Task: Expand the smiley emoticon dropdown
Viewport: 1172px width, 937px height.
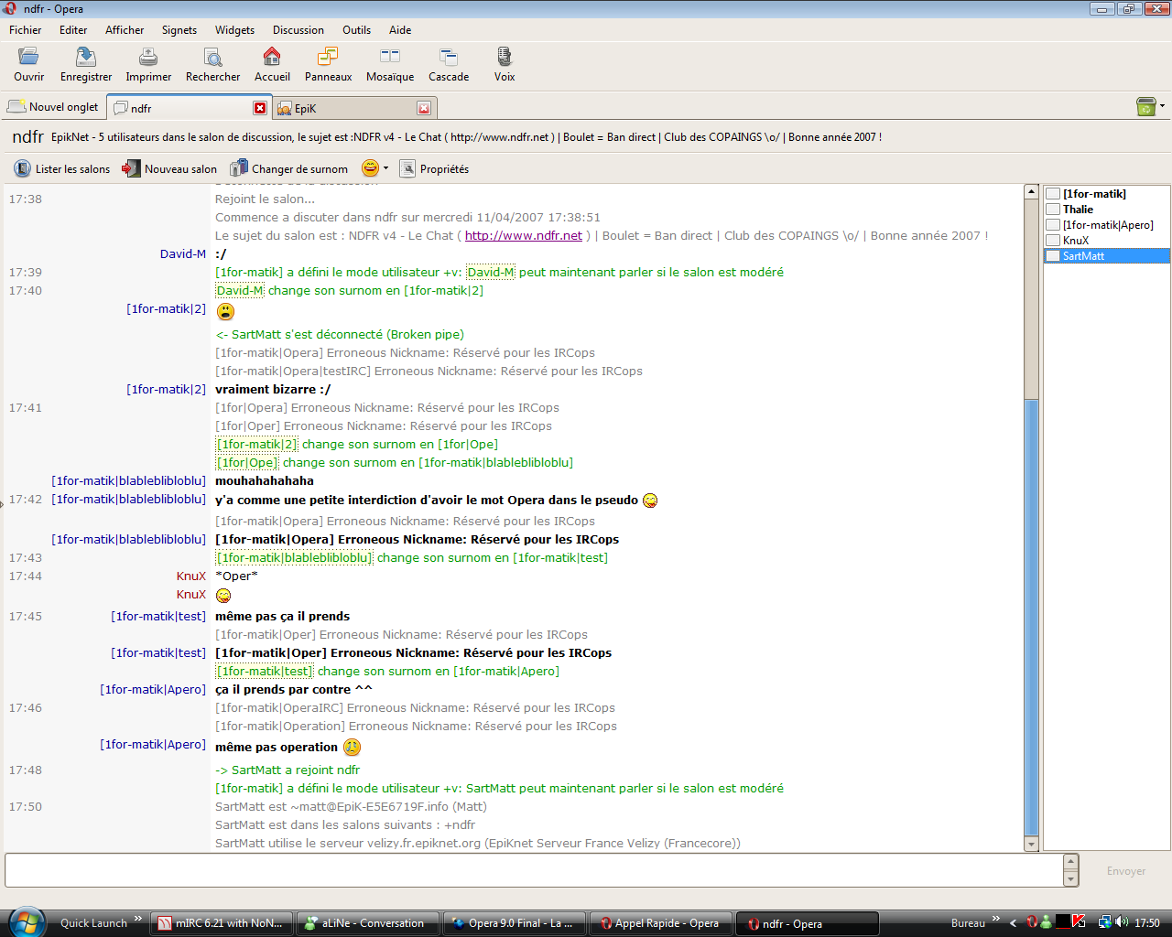Action: 385,168
